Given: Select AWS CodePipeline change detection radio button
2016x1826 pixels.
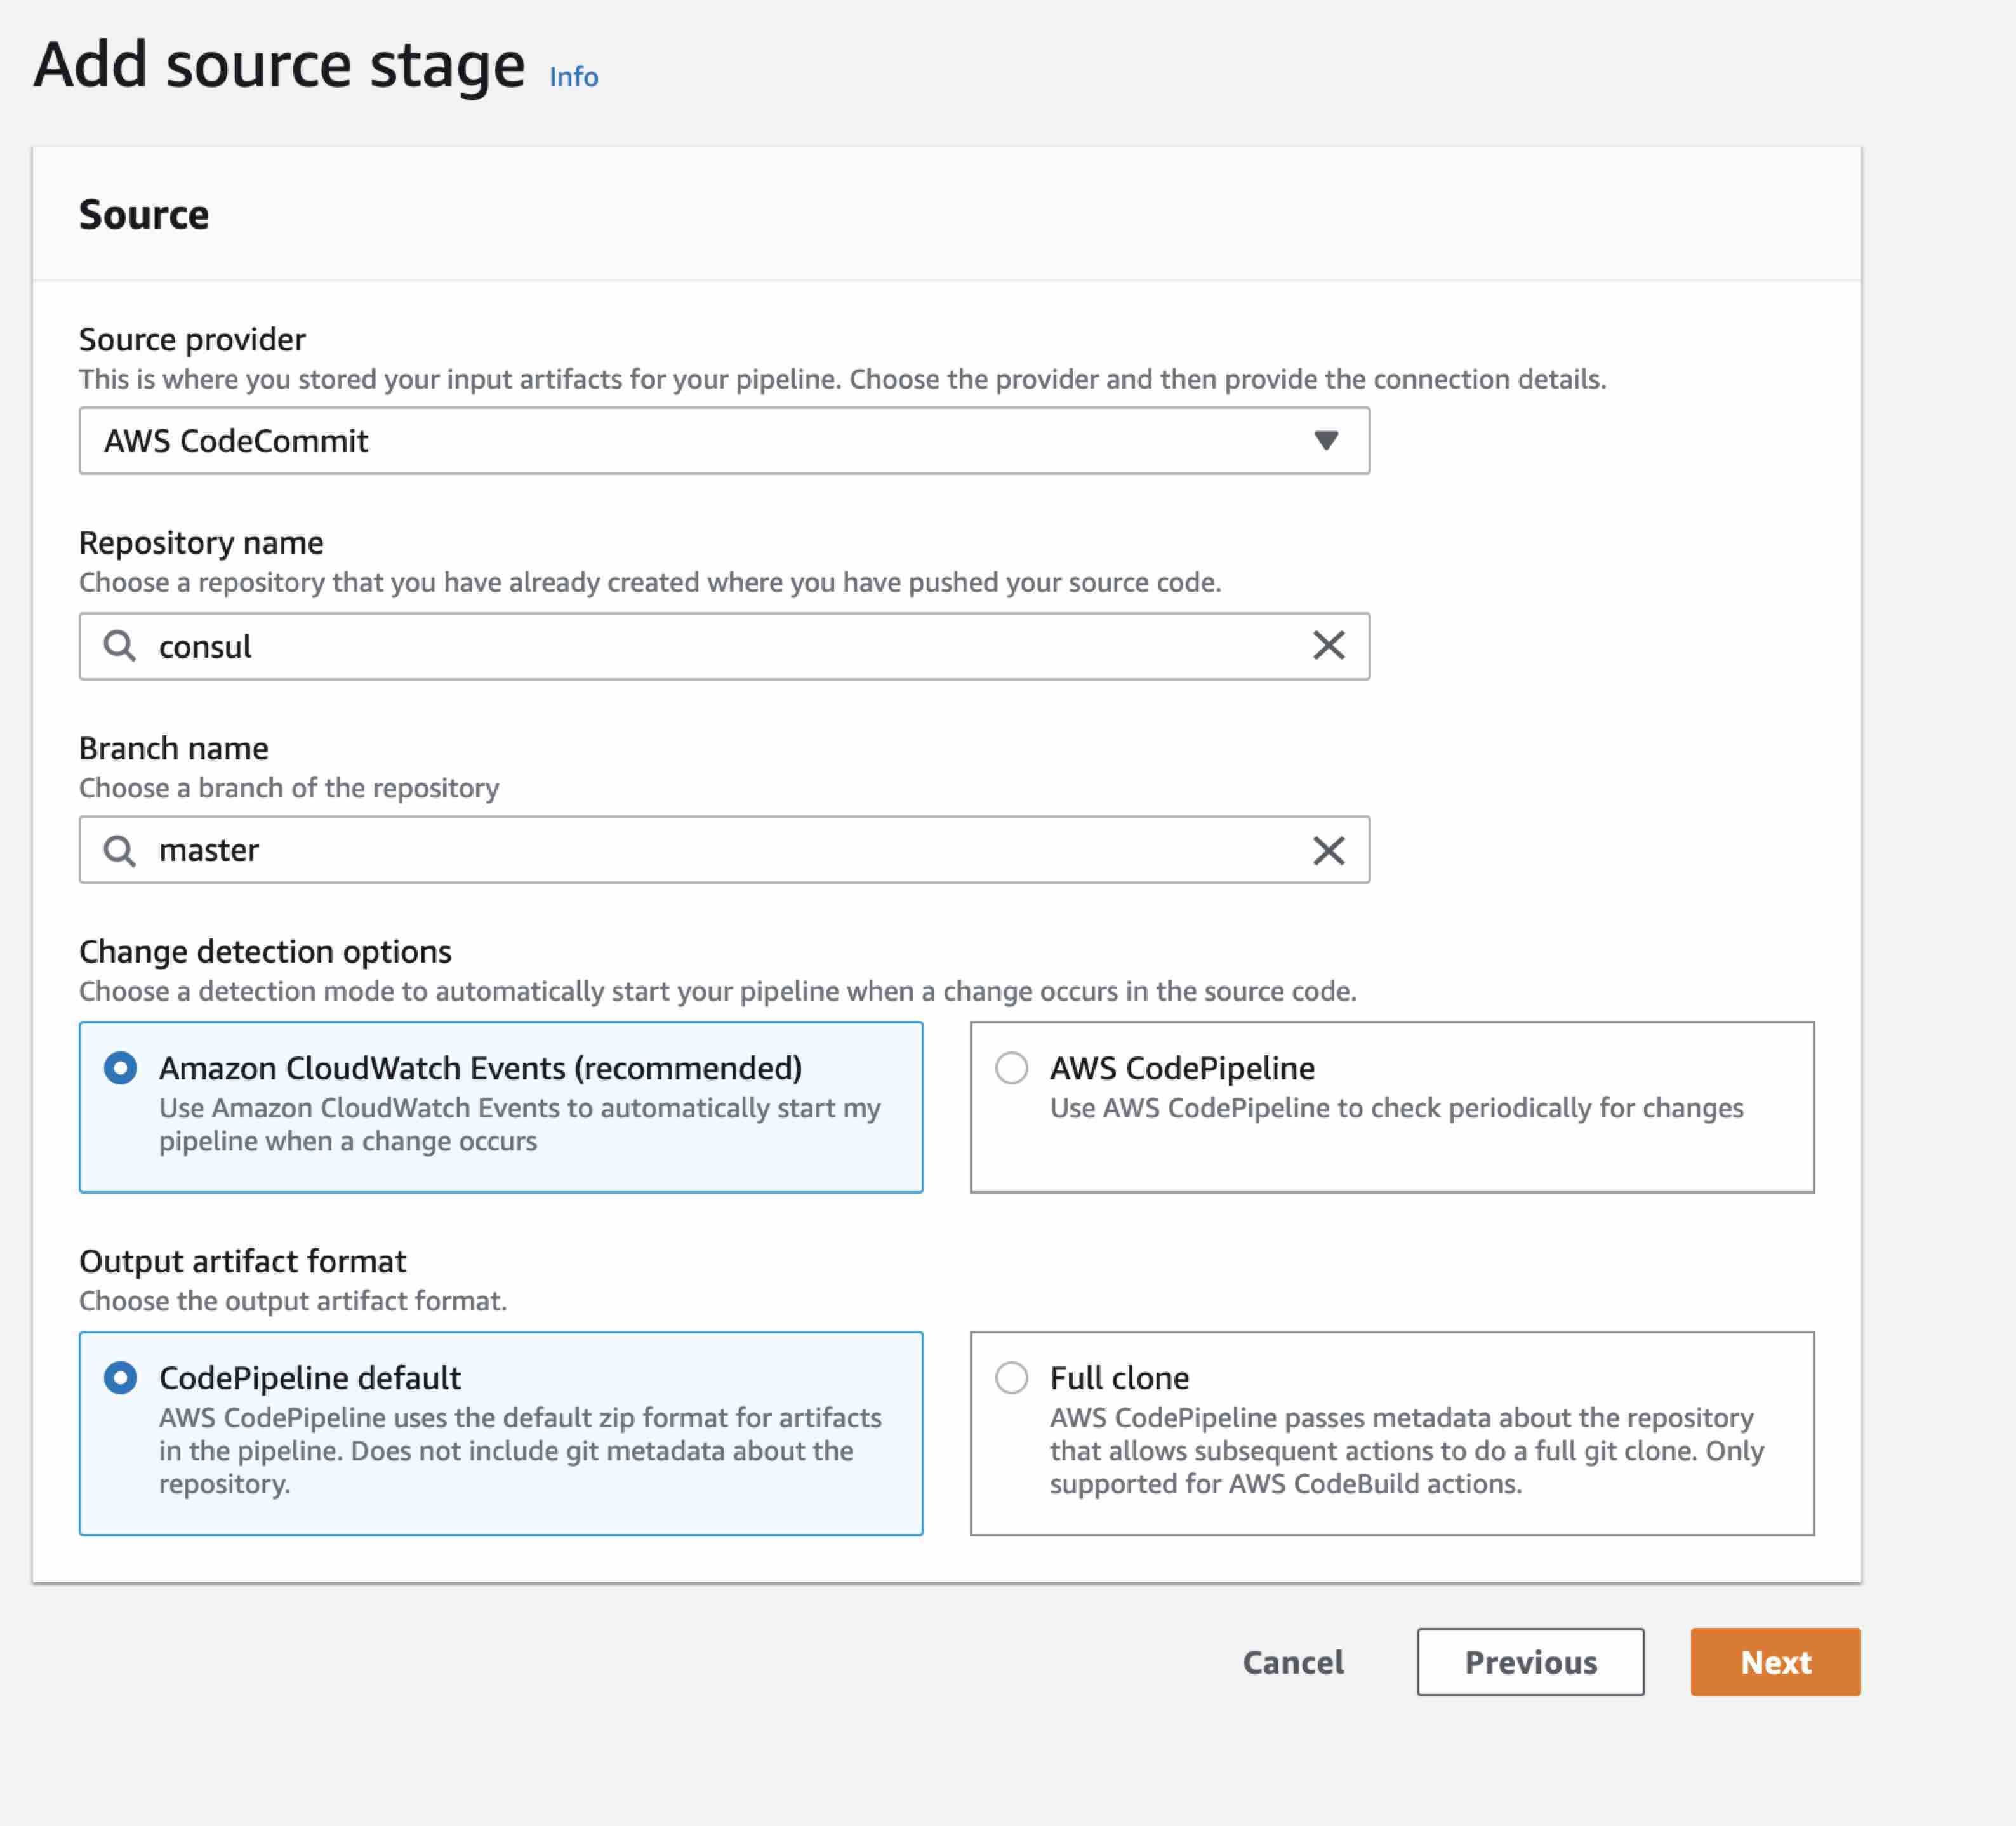Looking at the screenshot, I should point(1011,1068).
